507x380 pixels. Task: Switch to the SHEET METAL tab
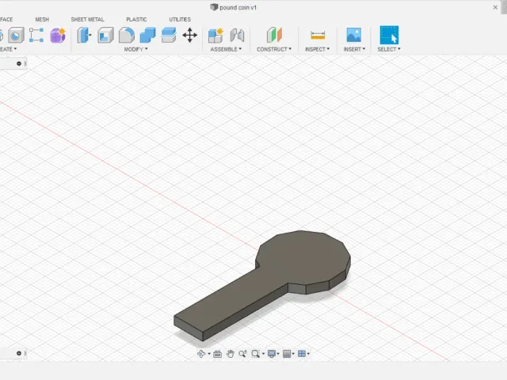(x=87, y=19)
